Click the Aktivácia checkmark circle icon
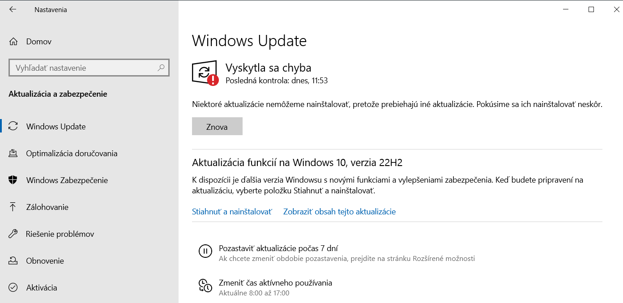Screen dimensions: 623x303 coord(13,288)
